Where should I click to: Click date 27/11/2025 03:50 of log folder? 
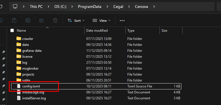[99, 63]
